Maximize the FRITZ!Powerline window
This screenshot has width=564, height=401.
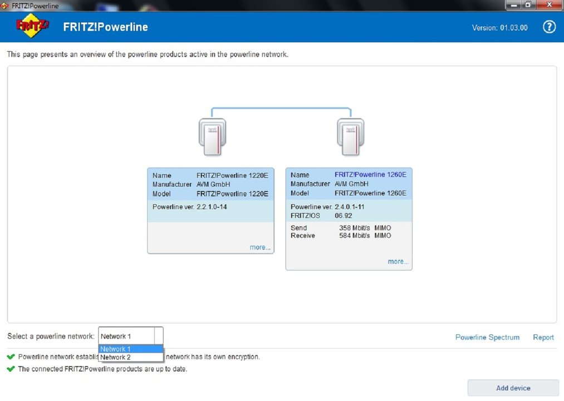(x=528, y=5)
